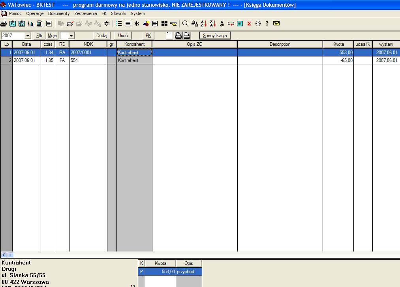
Task: Open the bar chart icon in toolbar
Action: (x=30, y=24)
